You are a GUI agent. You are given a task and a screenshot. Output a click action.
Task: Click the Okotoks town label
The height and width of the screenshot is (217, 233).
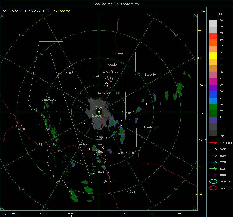[104, 172]
